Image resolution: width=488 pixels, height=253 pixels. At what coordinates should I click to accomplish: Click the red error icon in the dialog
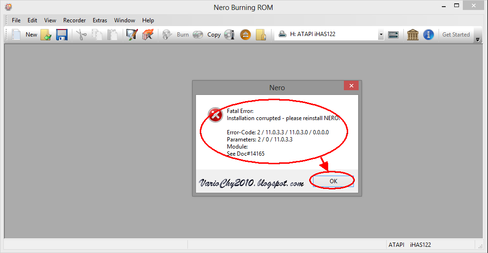click(215, 115)
